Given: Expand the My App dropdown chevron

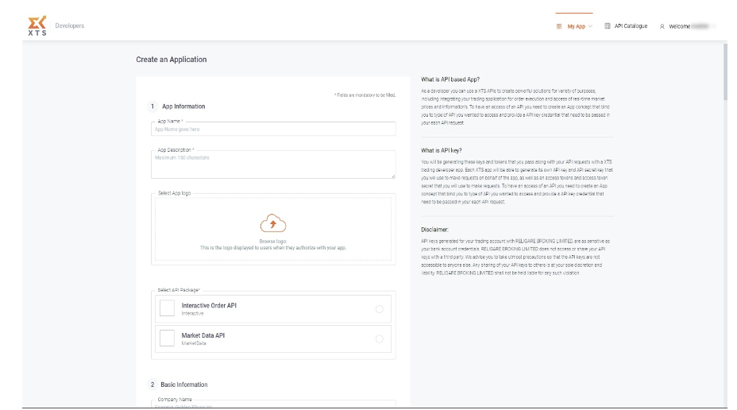Looking at the screenshot, I should coord(590,26).
